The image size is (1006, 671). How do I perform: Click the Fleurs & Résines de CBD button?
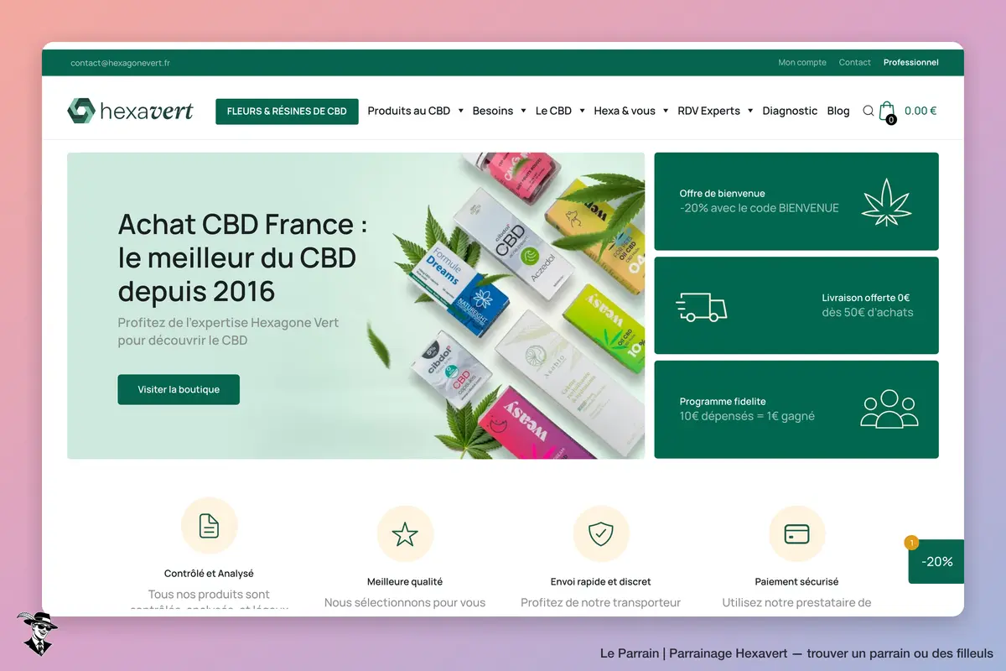click(287, 112)
